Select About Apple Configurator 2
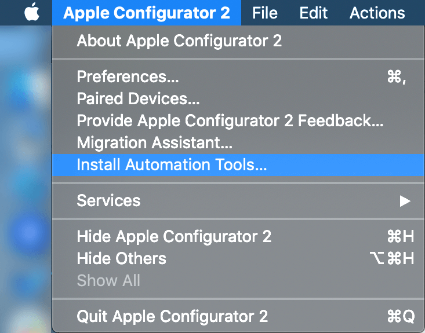425x333 pixels. pos(179,41)
